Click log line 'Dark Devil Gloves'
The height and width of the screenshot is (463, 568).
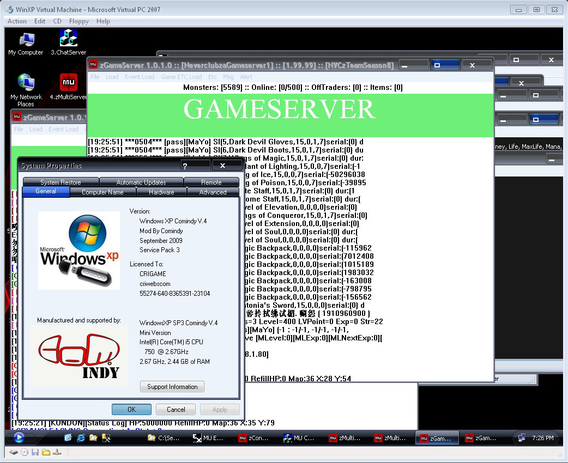(x=226, y=142)
